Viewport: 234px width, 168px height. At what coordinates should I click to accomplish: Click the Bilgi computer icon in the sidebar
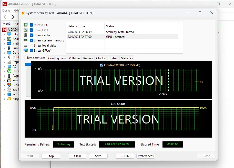click(9, 34)
